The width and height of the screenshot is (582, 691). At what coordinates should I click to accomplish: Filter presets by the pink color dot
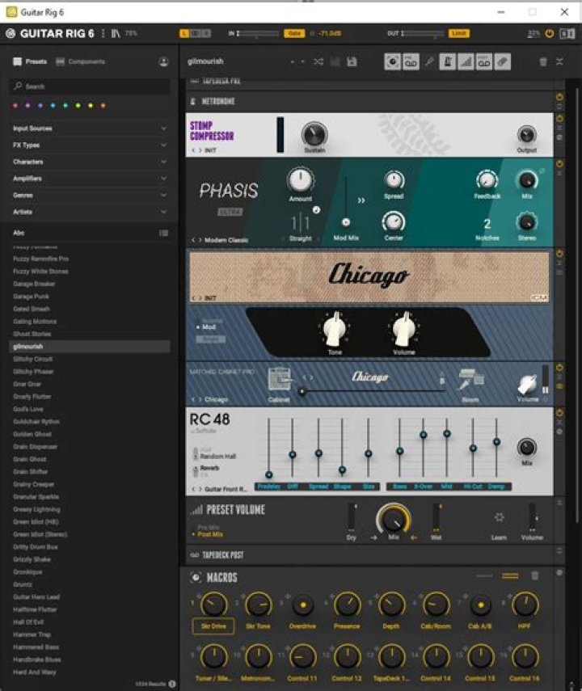[15, 105]
